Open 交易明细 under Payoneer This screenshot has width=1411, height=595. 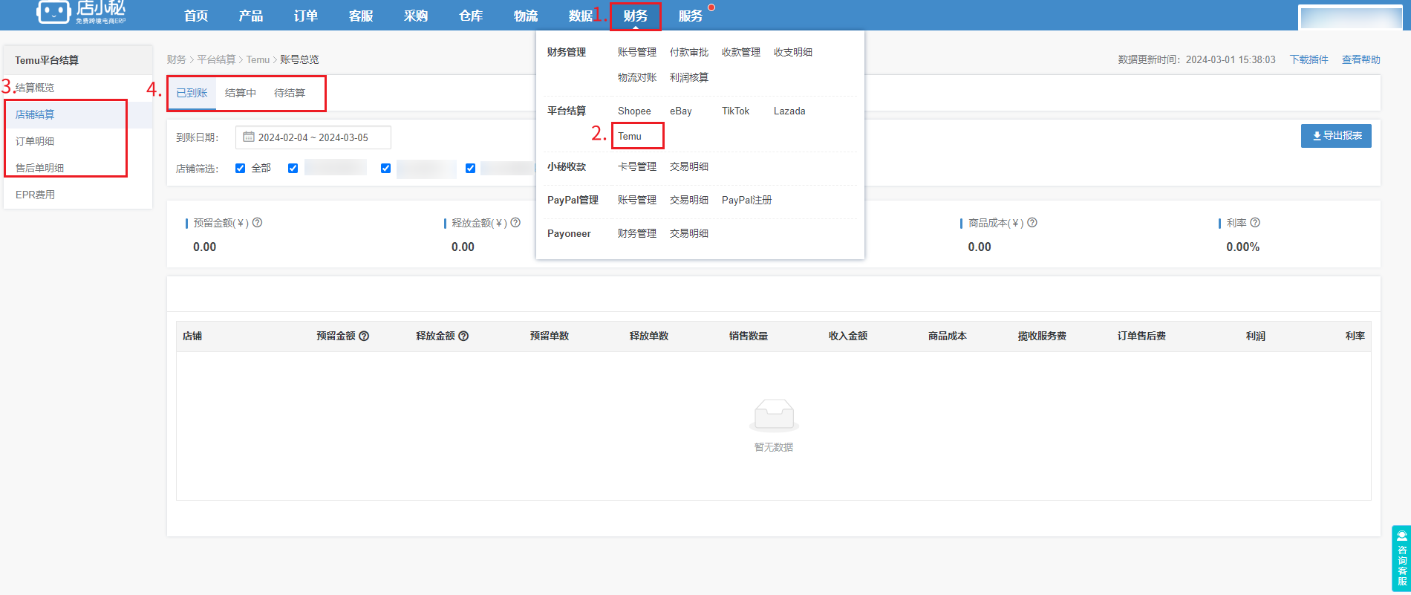689,233
